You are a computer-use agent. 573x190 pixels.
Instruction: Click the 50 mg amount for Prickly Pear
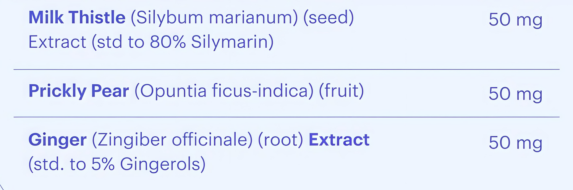[x=515, y=94]
